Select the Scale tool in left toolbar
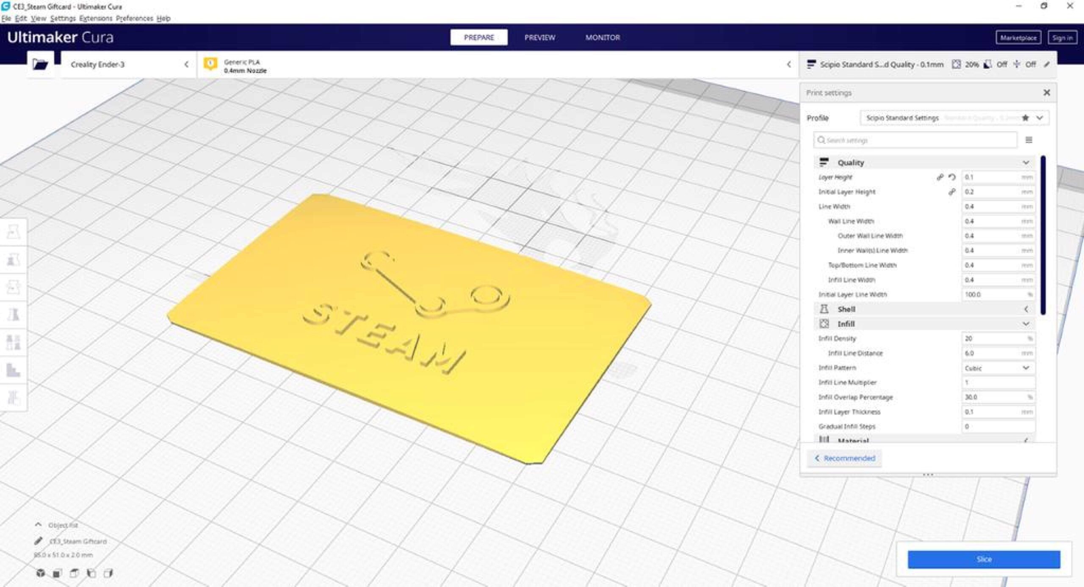 coord(13,259)
